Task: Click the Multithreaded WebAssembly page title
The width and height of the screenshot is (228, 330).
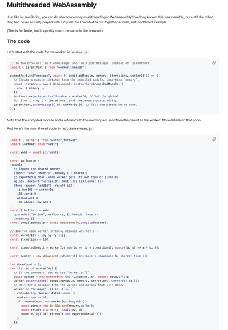Action: click(x=51, y=5)
